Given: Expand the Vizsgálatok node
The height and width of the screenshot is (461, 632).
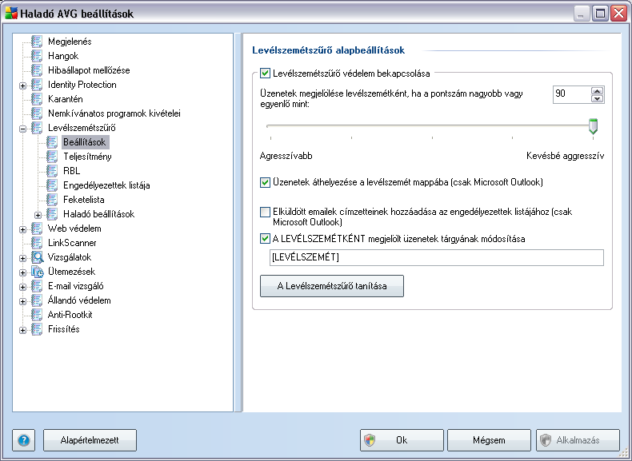Looking at the screenshot, I should tap(23, 259).
